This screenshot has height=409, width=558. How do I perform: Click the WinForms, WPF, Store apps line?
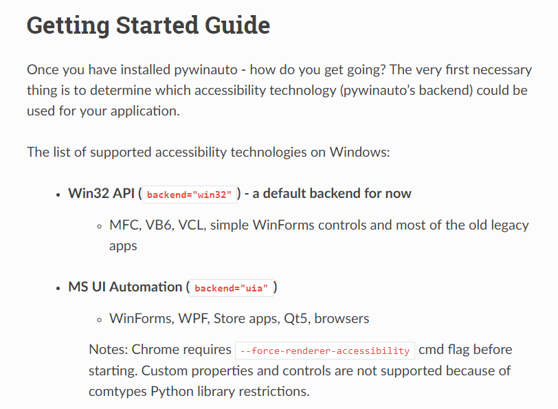[x=239, y=319]
